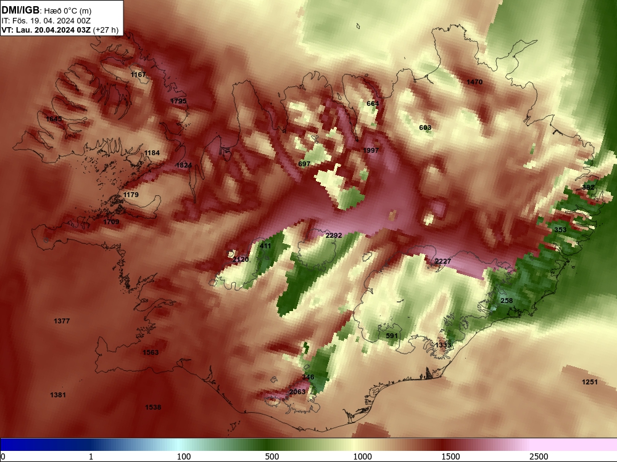Click the 1000 tick on the colour scale
The height and width of the screenshot is (462, 617).
pyautogui.click(x=362, y=456)
